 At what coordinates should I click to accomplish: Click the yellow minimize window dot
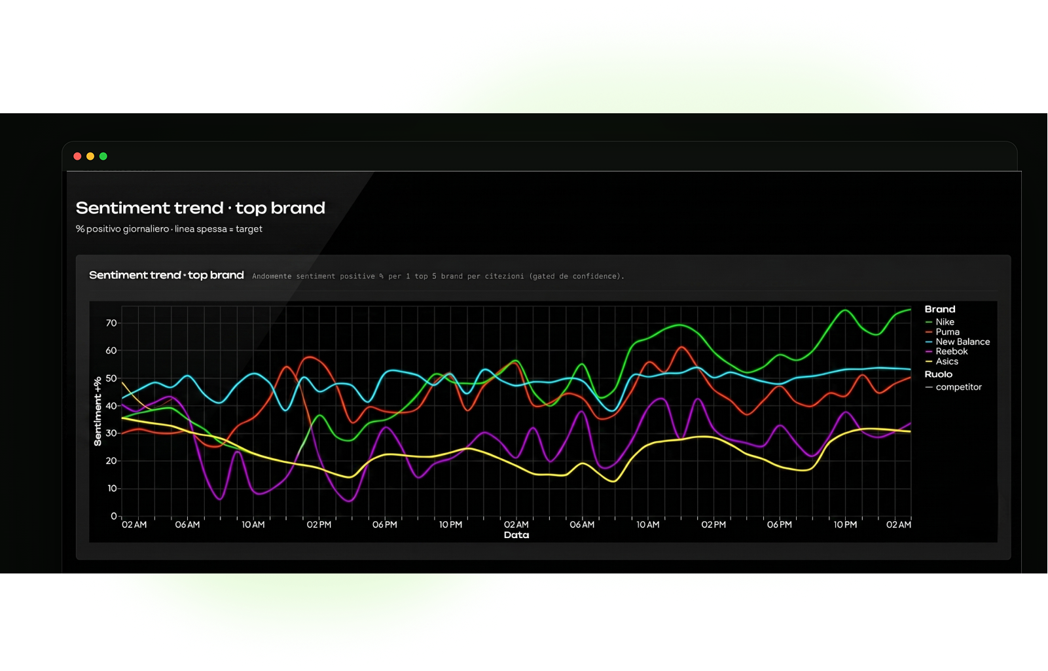(x=90, y=156)
